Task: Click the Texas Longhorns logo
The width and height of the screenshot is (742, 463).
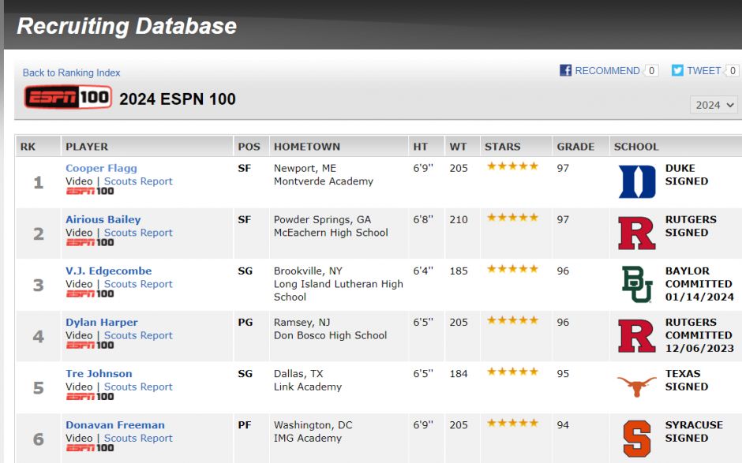Action: pyautogui.click(x=637, y=386)
